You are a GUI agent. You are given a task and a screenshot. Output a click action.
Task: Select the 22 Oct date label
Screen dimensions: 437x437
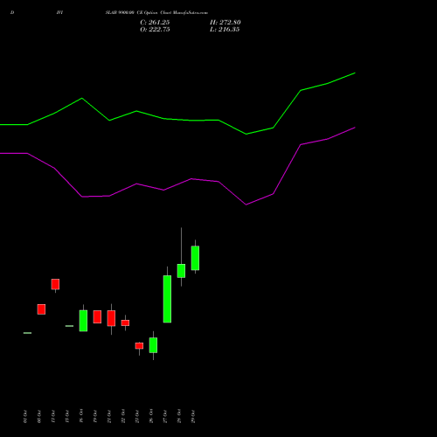(123, 416)
